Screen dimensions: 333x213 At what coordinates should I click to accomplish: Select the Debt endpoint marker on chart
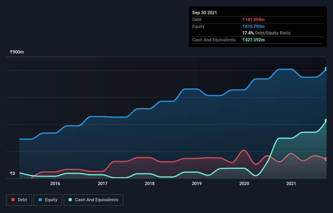(x=326, y=159)
